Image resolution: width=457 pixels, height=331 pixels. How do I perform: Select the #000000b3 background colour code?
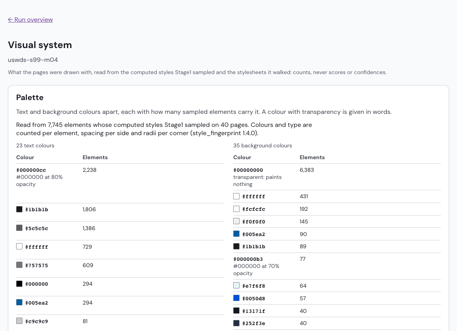tap(248, 259)
